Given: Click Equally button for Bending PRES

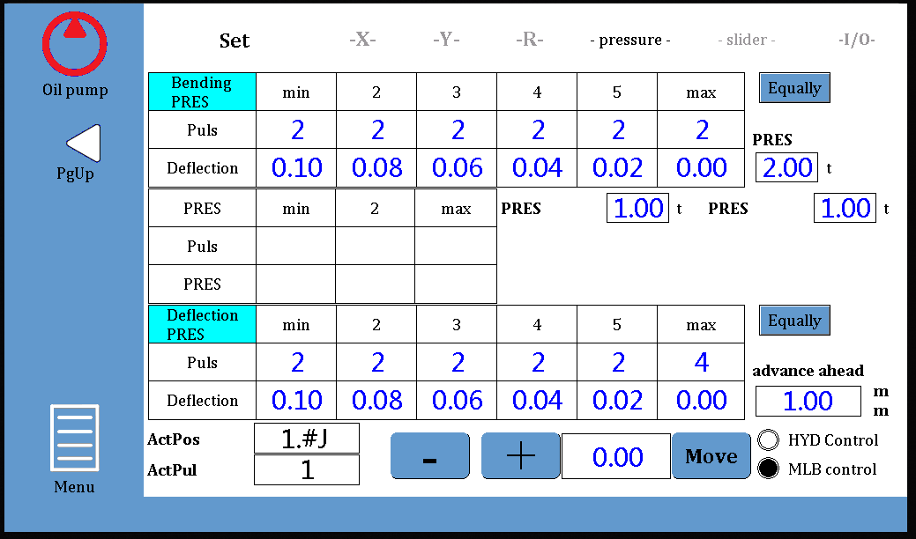Looking at the screenshot, I should coord(794,88).
